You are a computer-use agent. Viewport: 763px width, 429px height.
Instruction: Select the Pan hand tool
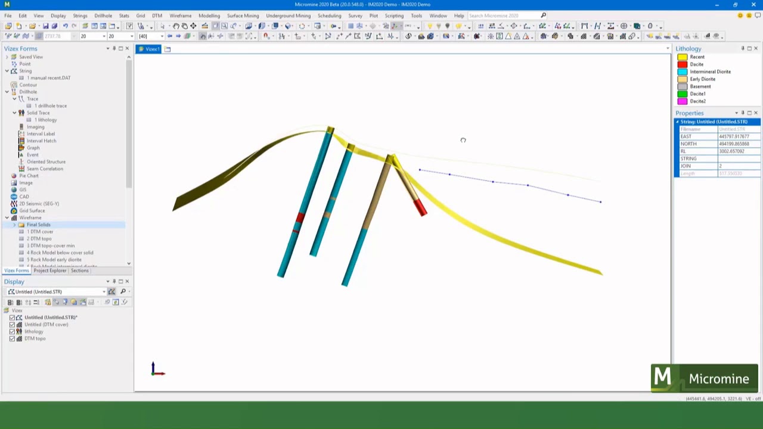pos(176,26)
